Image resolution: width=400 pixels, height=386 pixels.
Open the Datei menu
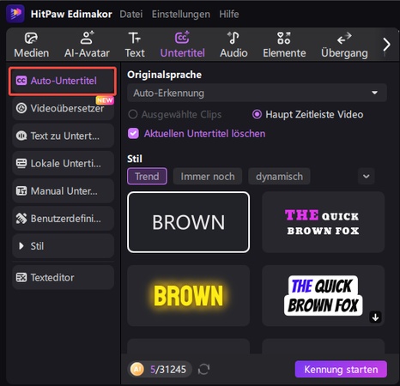(x=131, y=14)
